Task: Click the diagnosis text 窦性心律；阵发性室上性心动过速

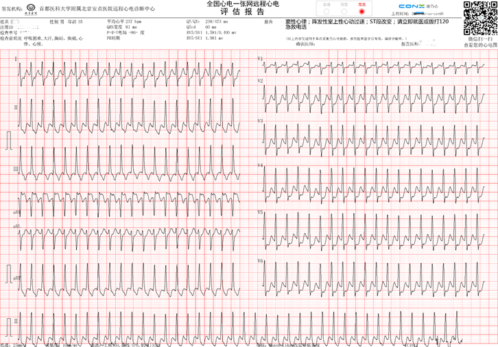Action: pos(325,21)
